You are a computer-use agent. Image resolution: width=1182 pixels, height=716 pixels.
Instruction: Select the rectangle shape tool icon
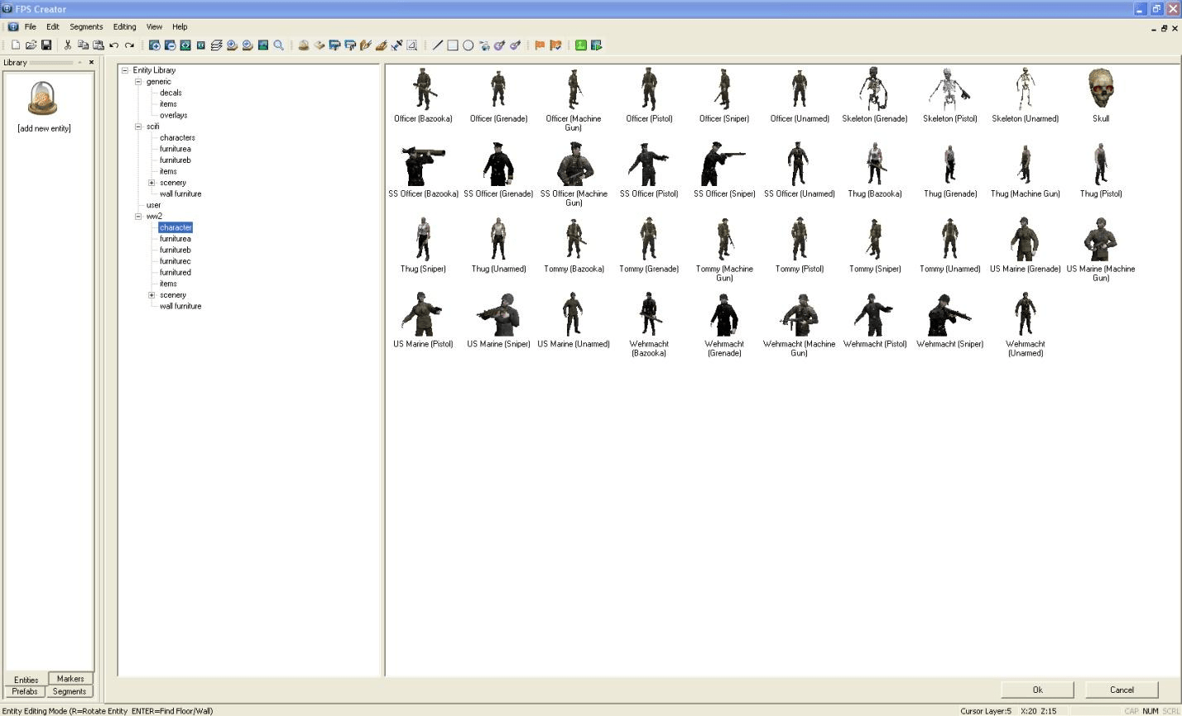click(x=453, y=45)
